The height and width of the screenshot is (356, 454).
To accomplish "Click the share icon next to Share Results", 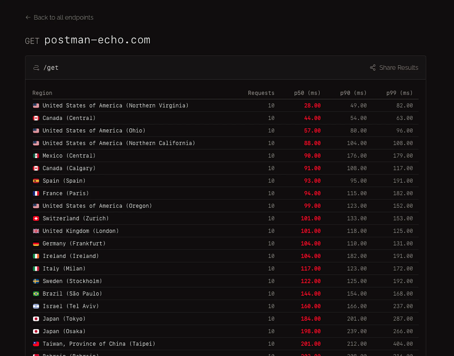I will coord(373,68).
